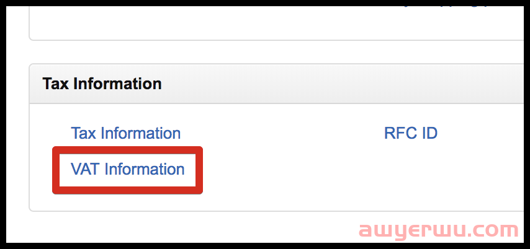Click the blue Tax Information link
530x249 pixels.
pos(125,133)
